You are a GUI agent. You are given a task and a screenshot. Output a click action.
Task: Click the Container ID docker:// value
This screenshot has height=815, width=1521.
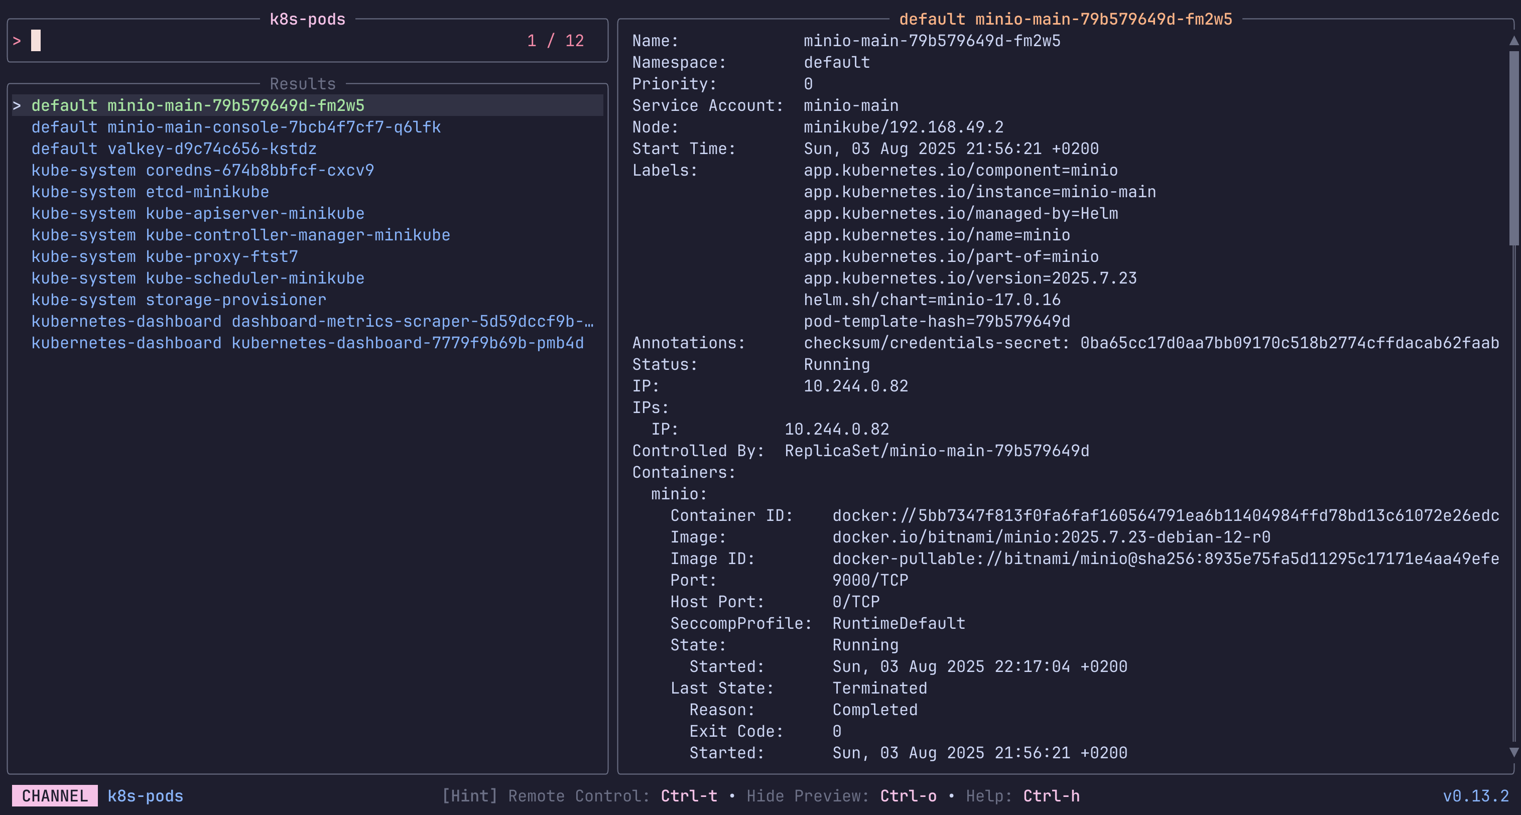(x=1166, y=516)
